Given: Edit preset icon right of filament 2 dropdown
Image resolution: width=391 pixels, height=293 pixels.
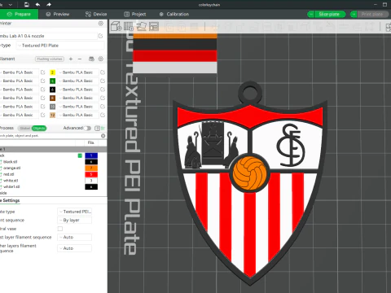Looking at the screenshot, I should (x=103, y=72).
